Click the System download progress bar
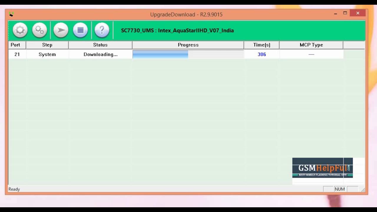Viewport: 377px width, 212px height. (188, 54)
